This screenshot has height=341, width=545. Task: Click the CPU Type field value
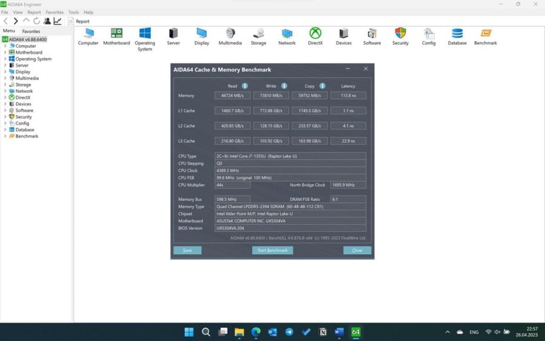[x=290, y=156]
